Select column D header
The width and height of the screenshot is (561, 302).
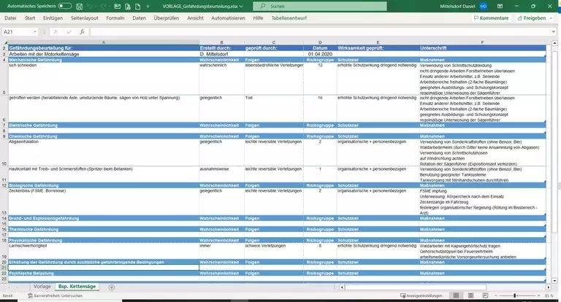pyautogui.click(x=320, y=42)
